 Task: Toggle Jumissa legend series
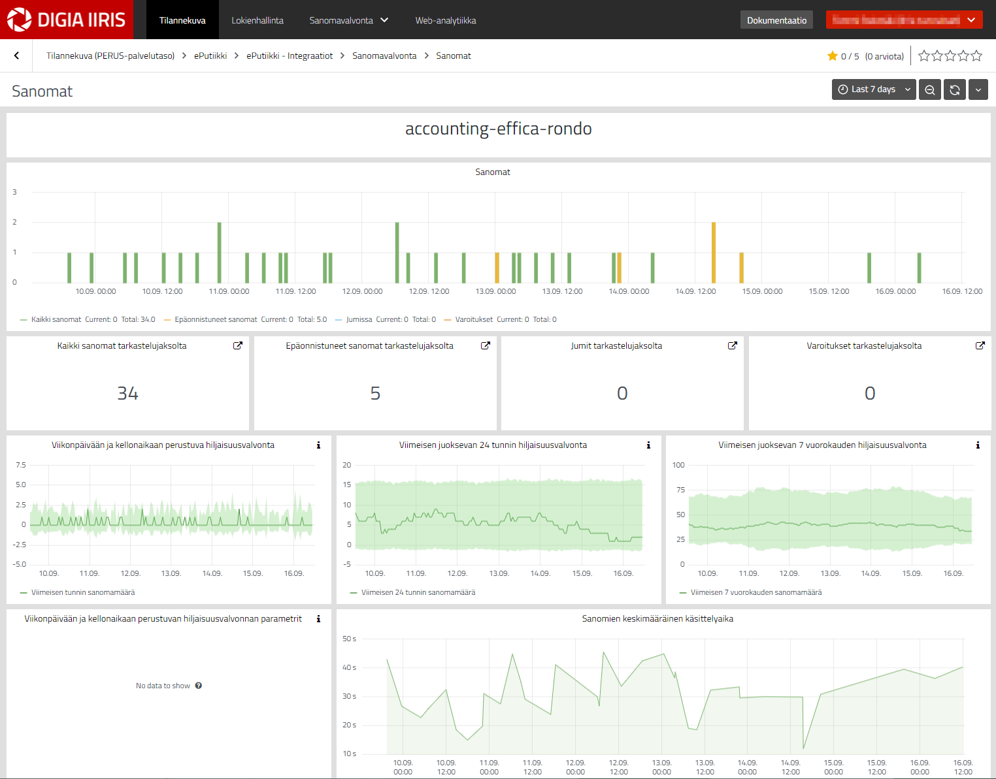coord(359,319)
